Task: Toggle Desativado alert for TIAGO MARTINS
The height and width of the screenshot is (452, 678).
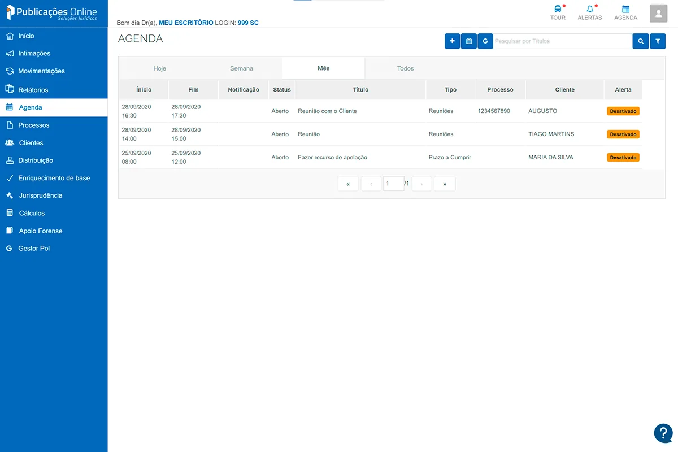Action: coord(623,134)
